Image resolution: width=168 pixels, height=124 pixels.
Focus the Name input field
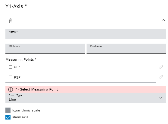click(x=86, y=34)
